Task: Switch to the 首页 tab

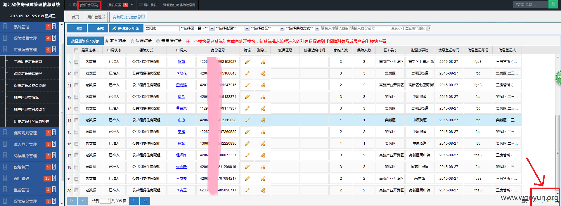Action: click(75, 17)
